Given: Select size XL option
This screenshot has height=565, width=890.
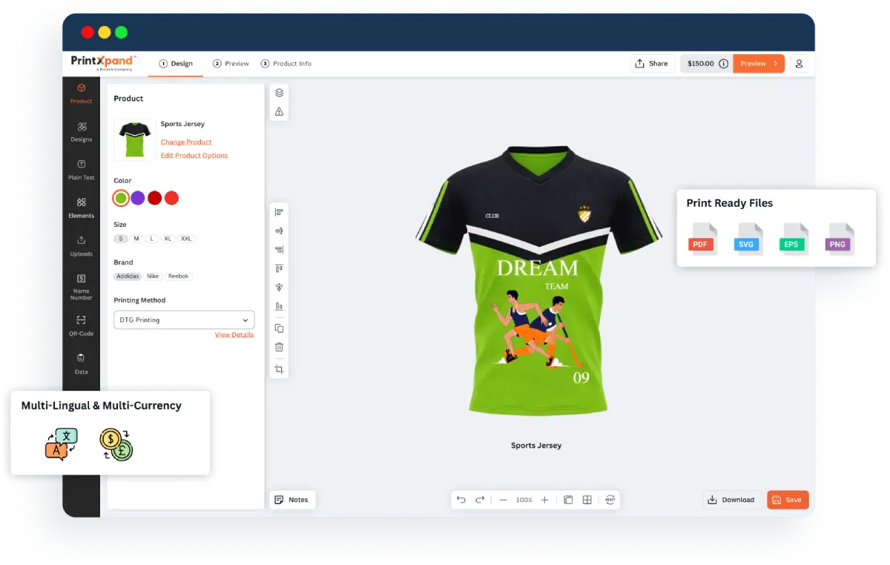Looking at the screenshot, I should (168, 239).
